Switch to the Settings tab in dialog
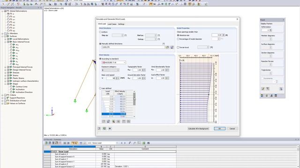This screenshot has width=300, height=168. pyautogui.click(x=121, y=24)
